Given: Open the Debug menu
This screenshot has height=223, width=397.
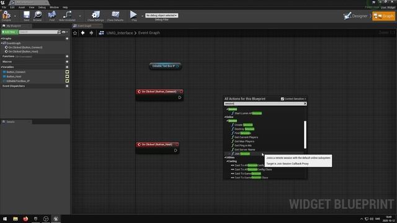Looking at the screenshot, I should (x=42, y=7).
